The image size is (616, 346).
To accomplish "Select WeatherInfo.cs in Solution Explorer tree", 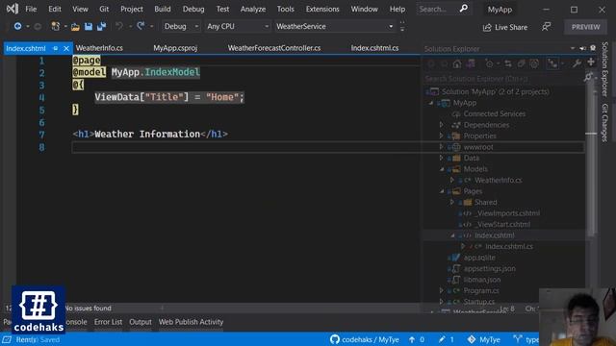I will pyautogui.click(x=499, y=180).
